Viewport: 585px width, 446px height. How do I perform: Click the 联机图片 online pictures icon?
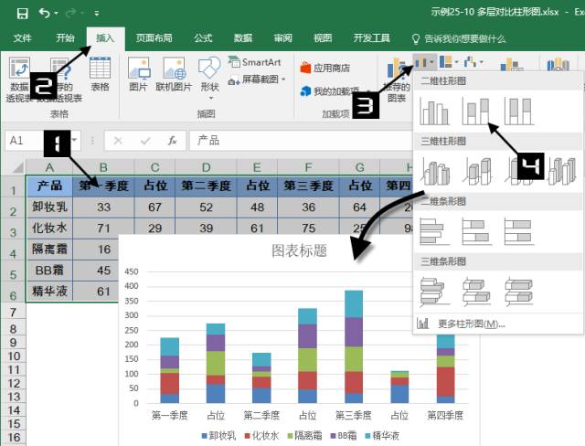tap(174, 74)
